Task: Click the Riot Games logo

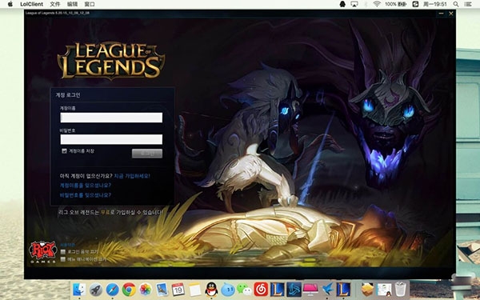Action: coord(43,252)
